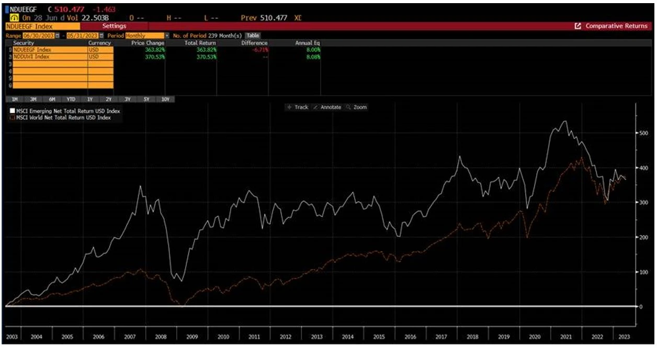Click the NDDUWI Index security cell in row 2
Screen dimensions: 657x348
pos(50,56)
